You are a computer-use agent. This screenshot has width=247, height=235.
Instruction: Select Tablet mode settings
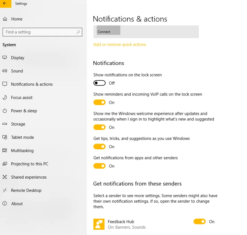coord(22,137)
